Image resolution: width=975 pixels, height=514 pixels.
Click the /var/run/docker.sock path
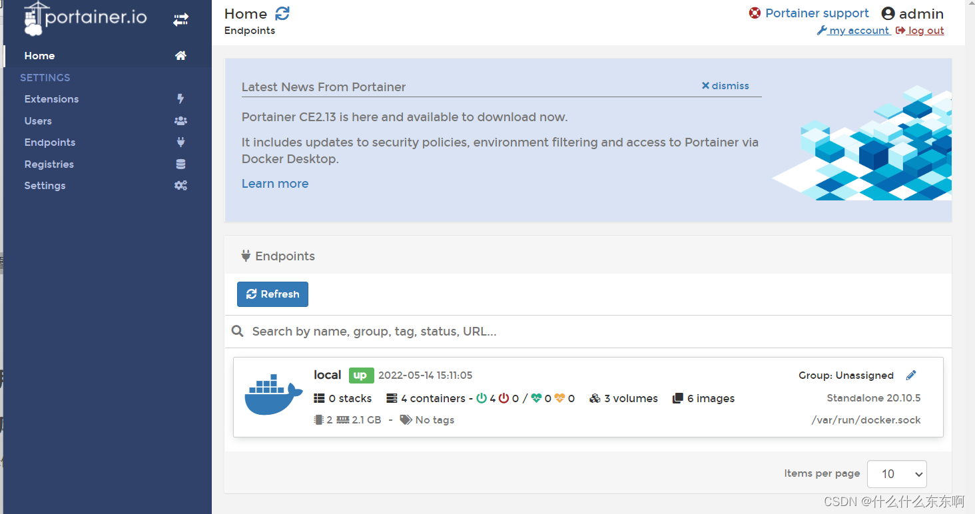click(866, 420)
